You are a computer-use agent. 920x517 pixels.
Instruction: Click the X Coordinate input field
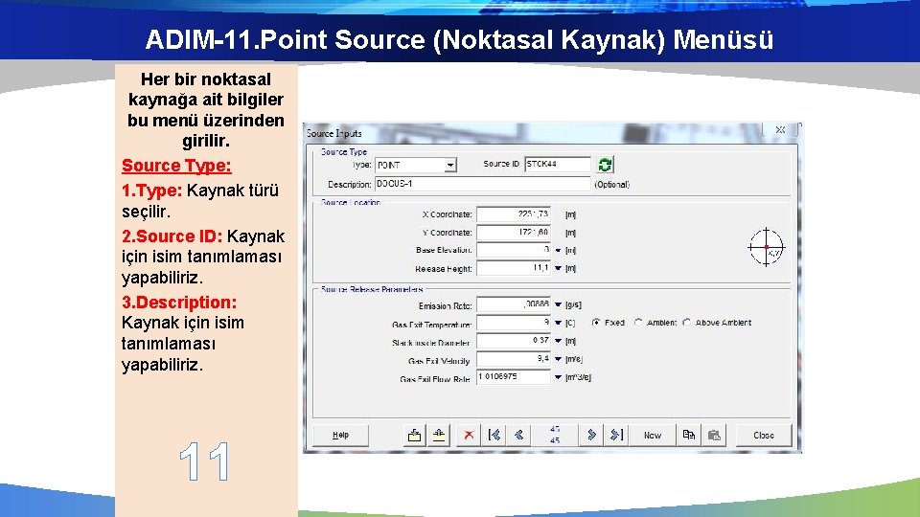point(514,214)
